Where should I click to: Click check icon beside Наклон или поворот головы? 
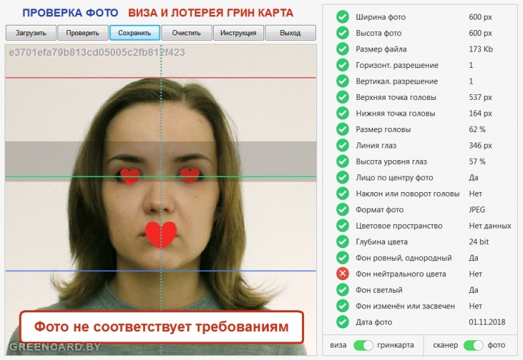[x=343, y=193]
